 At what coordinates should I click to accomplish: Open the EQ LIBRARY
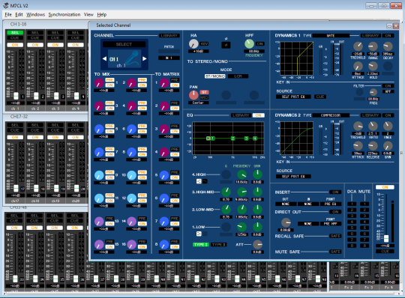pos(241,115)
